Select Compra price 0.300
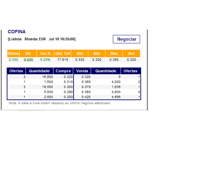The width and height of the screenshot is (215, 172). tap(68, 87)
